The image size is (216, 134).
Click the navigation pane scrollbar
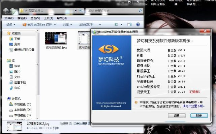pos(38,64)
